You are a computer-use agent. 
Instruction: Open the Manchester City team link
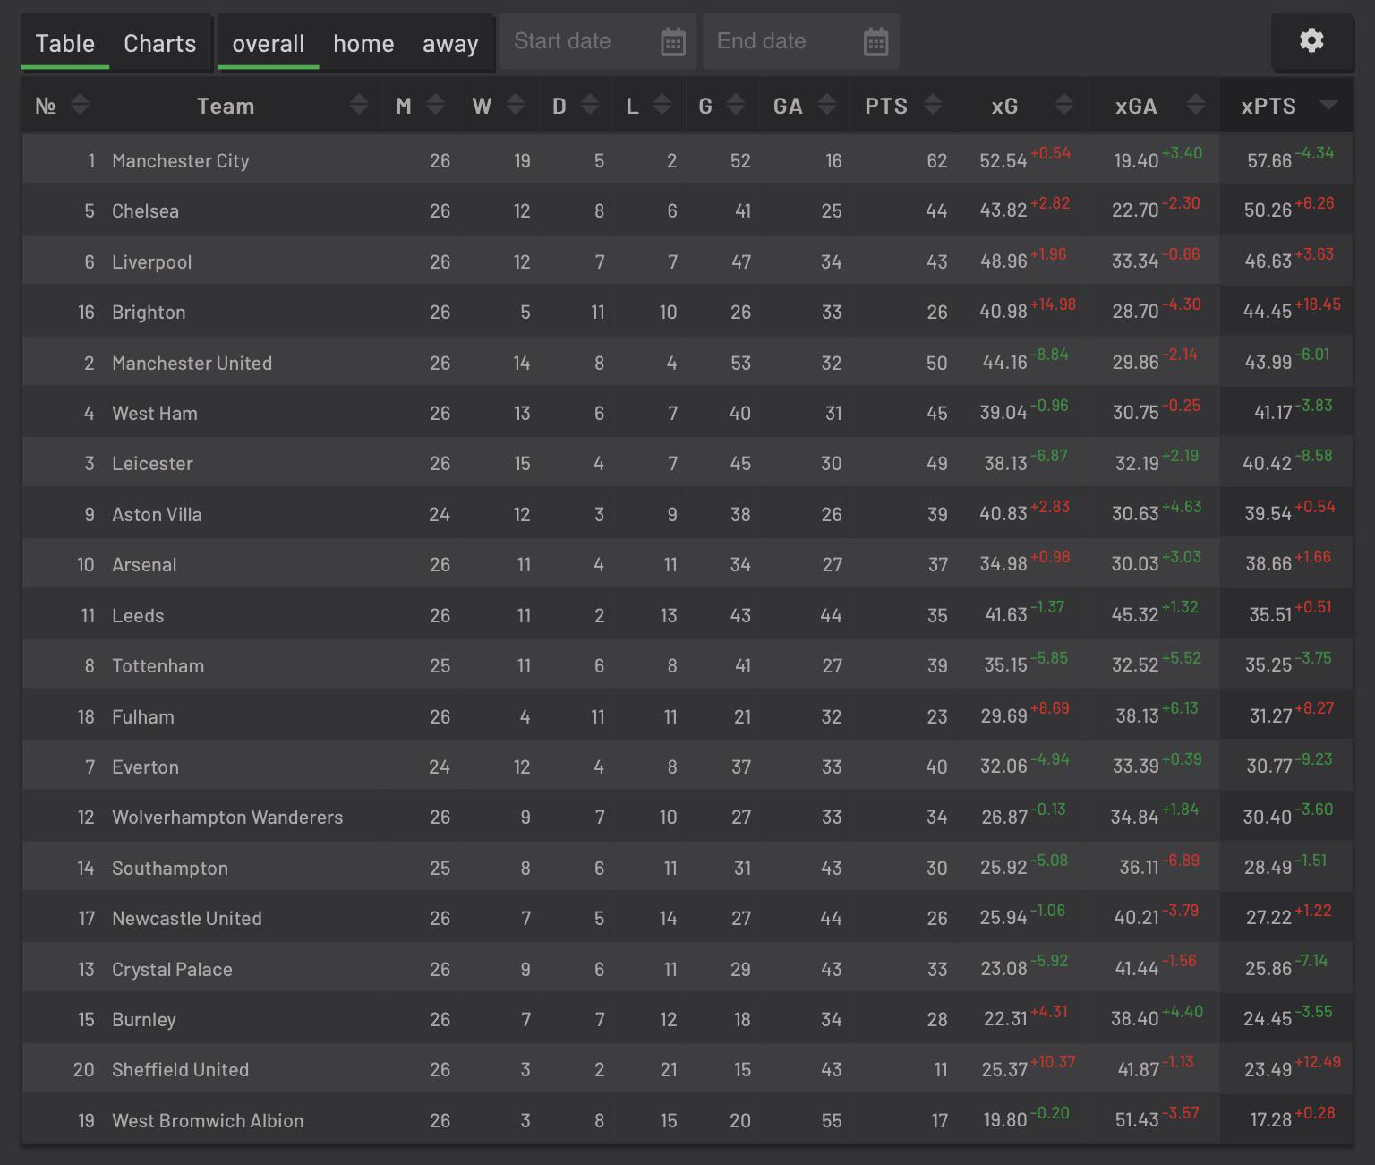click(181, 161)
